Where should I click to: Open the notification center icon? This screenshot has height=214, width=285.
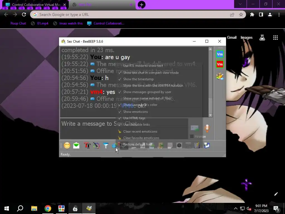point(276,208)
